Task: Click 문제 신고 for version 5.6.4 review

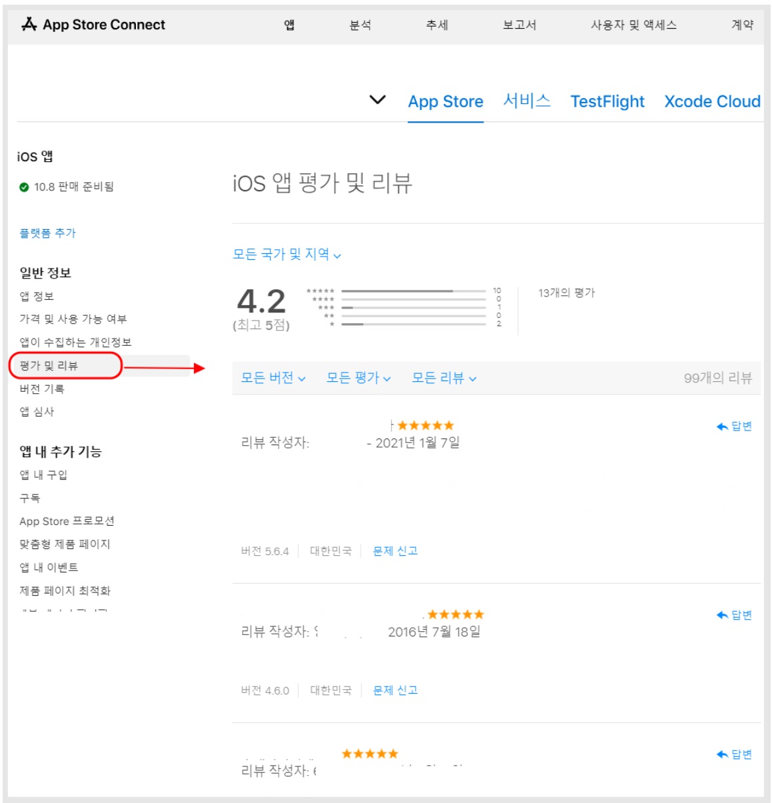Action: [395, 551]
